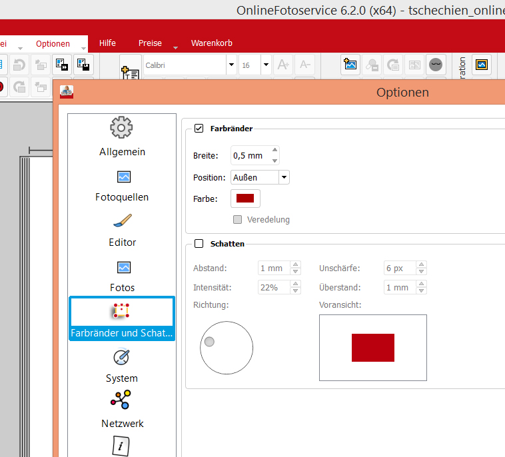Open the Allgemein settings category
Screen dimensions: 505x457
pos(122,137)
